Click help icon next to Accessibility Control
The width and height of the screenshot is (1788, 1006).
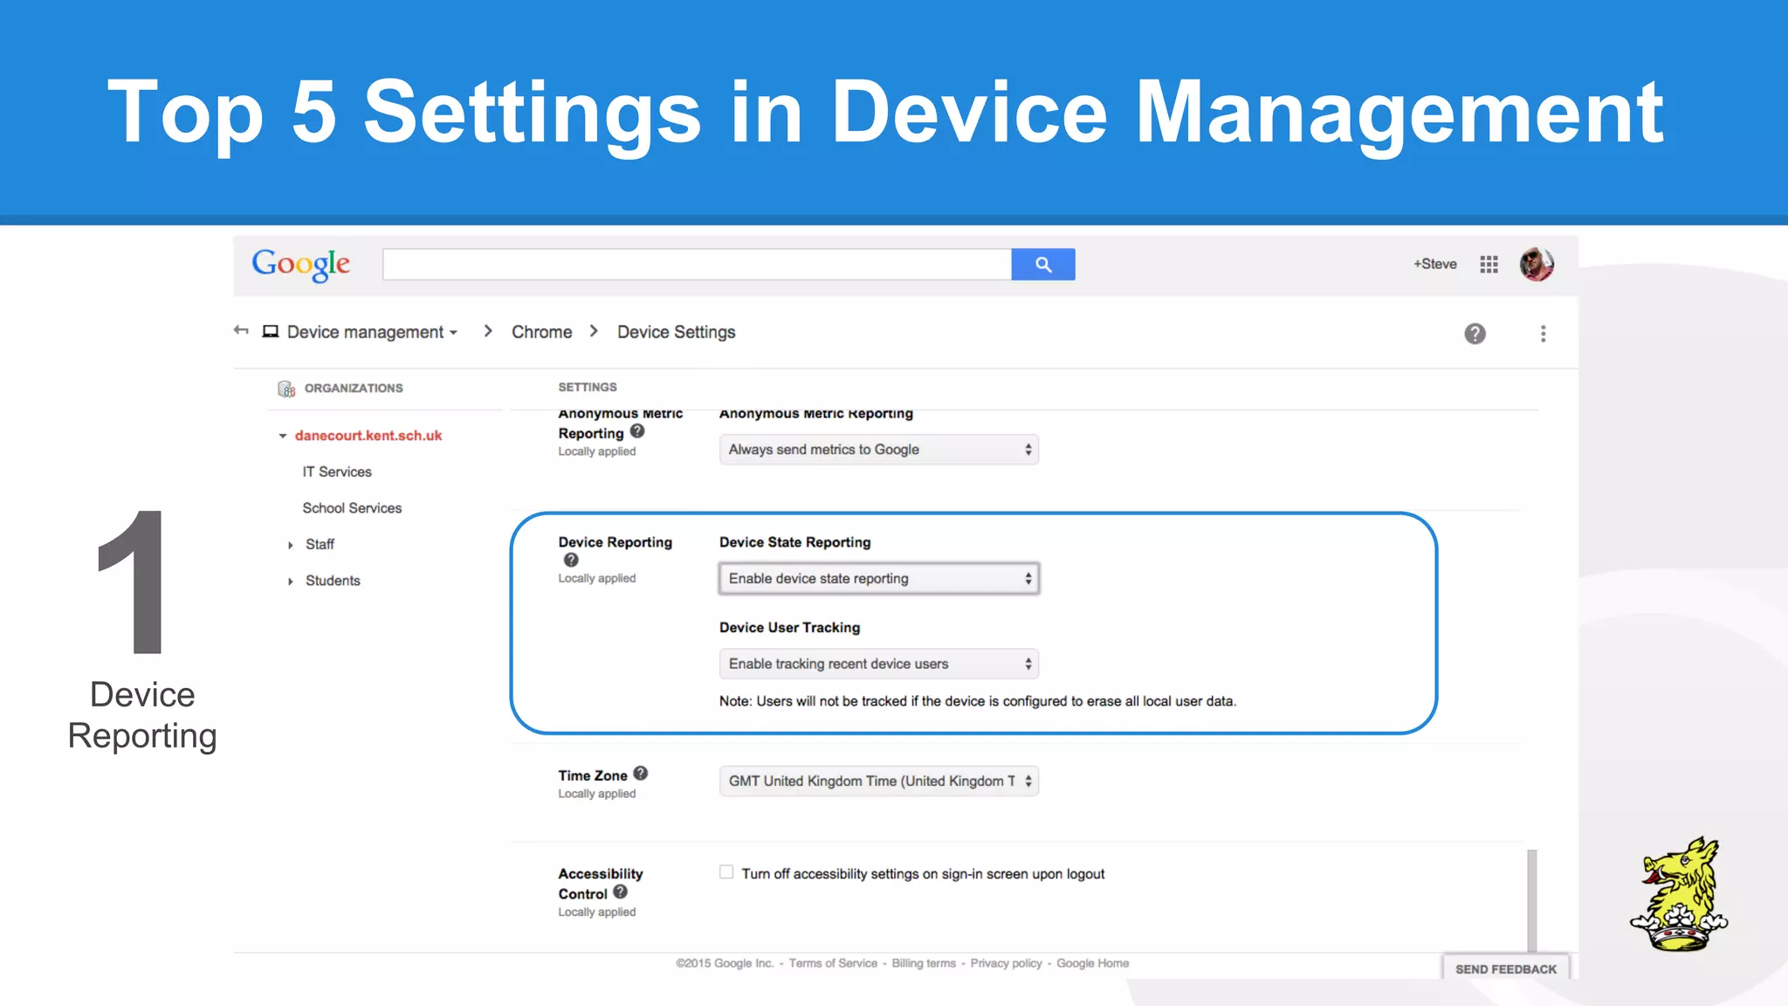620,892
